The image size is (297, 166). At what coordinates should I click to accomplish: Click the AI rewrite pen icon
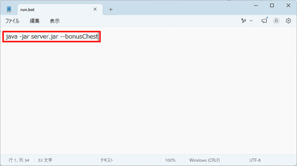coord(243,20)
